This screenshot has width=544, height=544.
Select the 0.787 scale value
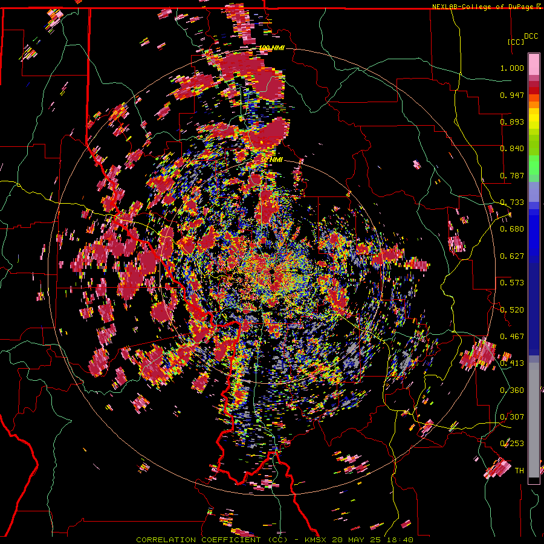[512, 175]
